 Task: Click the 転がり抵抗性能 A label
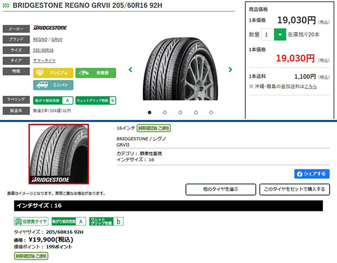point(53,100)
